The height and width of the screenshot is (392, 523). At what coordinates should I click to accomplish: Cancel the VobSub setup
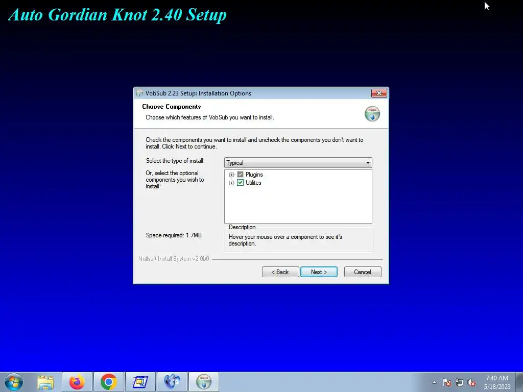click(363, 272)
